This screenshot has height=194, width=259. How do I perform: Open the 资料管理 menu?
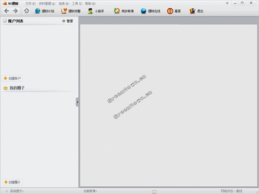[x=47, y=4]
